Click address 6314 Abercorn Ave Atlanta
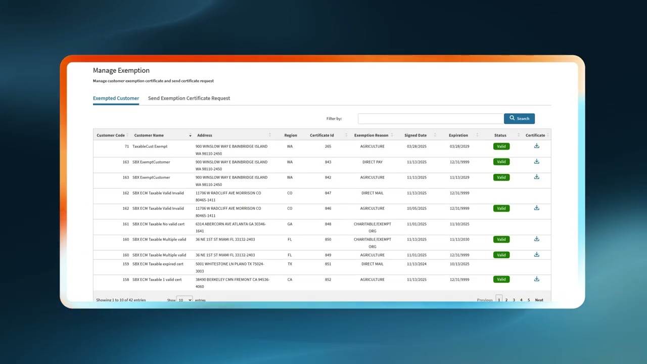This screenshot has width=647, height=364. [x=230, y=227]
